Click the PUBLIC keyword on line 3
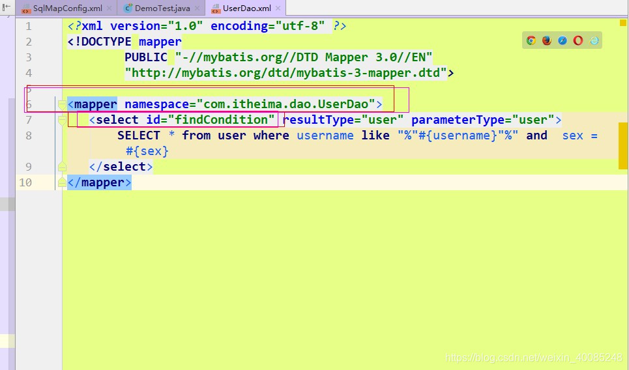This screenshot has height=370, width=629. [145, 57]
